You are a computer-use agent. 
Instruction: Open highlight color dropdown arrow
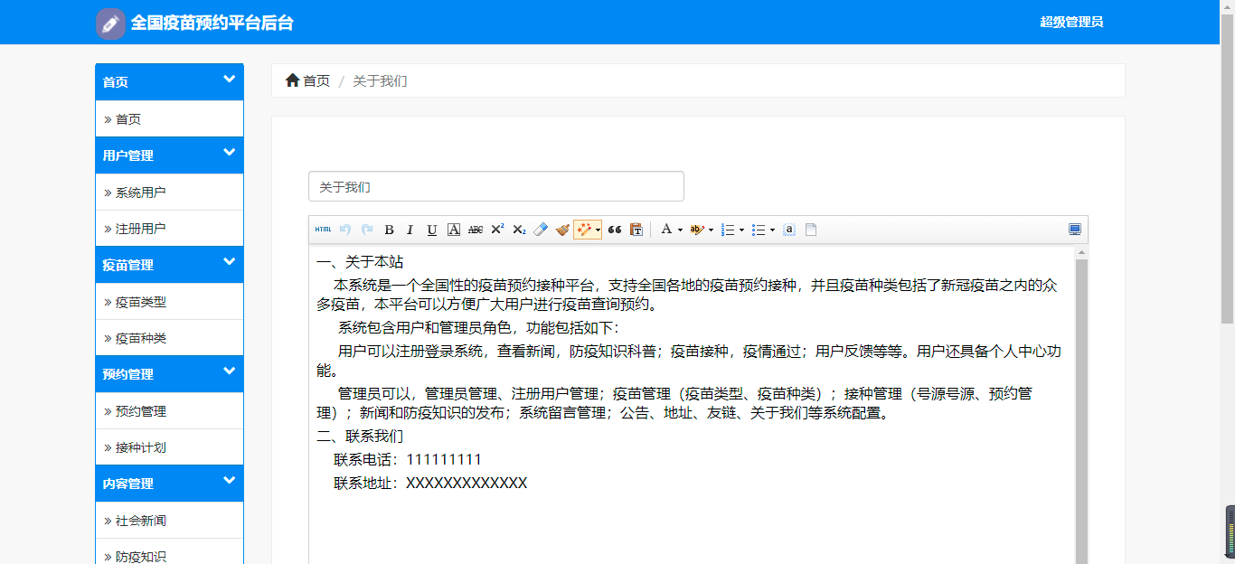[711, 230]
